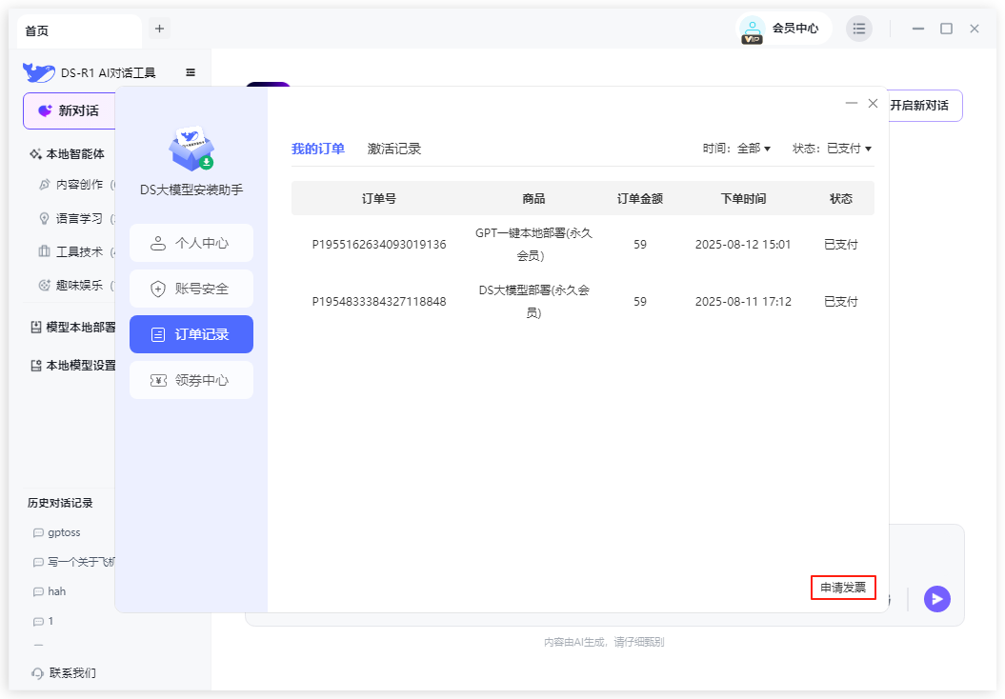The height and width of the screenshot is (699, 1005).
Task: Open 本地模型设置 in sidebar
Action: point(73,366)
